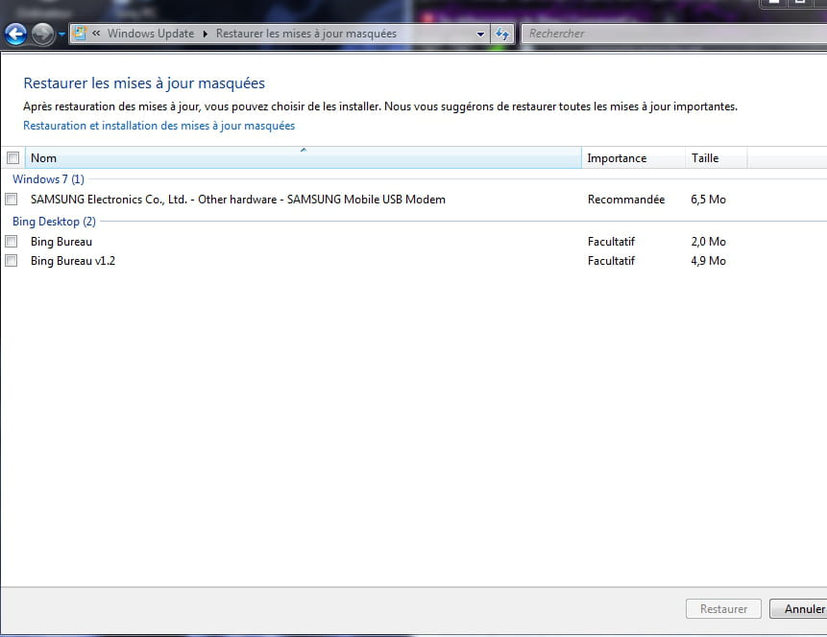Check the Bing Bureau update box
827x637 pixels.
[x=12, y=242]
